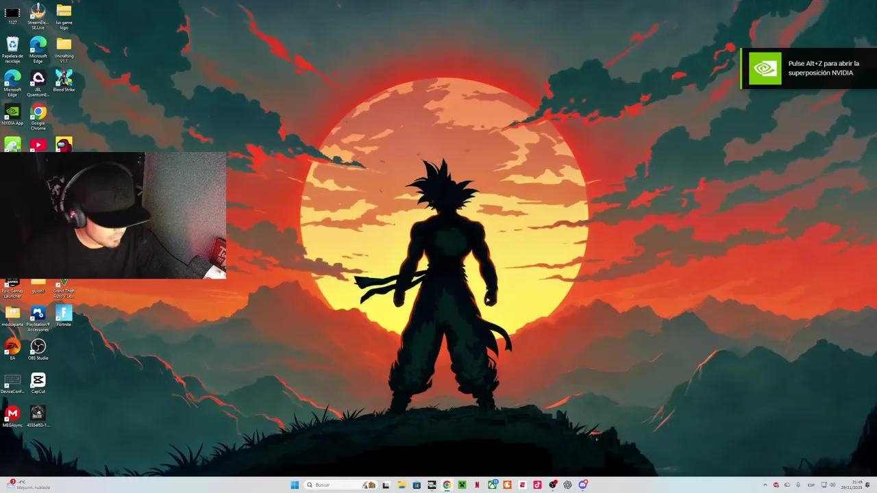The image size is (877, 493).
Task: Launch Blood Strike game shortcut
Action: click(64, 81)
